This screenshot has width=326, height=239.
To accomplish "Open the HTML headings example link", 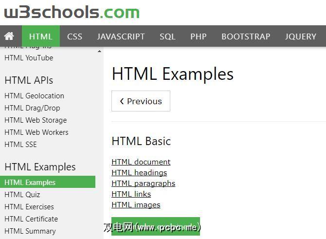I will [x=139, y=173].
